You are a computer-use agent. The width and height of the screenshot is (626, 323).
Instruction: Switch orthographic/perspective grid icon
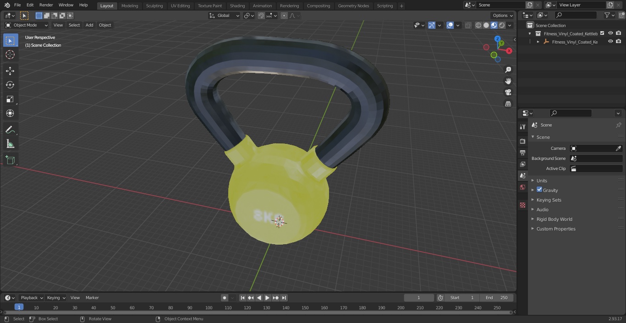click(x=508, y=104)
